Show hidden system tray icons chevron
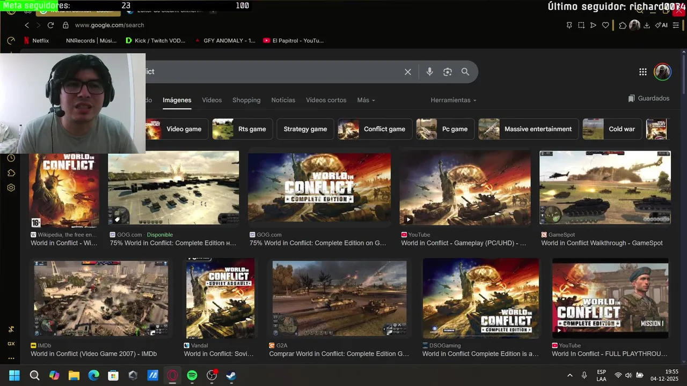687x386 pixels. pyautogui.click(x=569, y=375)
